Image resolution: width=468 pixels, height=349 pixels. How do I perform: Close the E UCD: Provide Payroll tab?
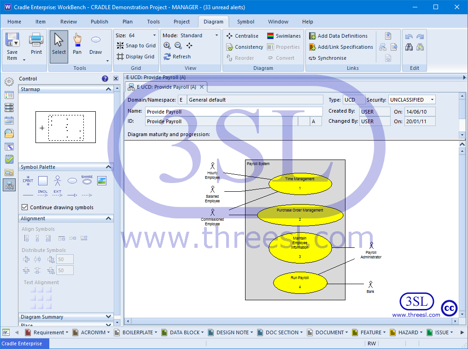tap(202, 87)
